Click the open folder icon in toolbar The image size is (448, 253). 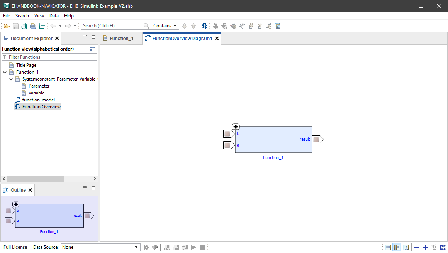click(6, 26)
